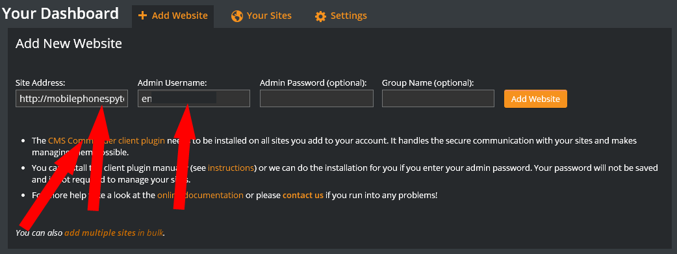Viewport: 677px width, 254px height.
Task: Click the orange Add Website button
Action: 535,99
